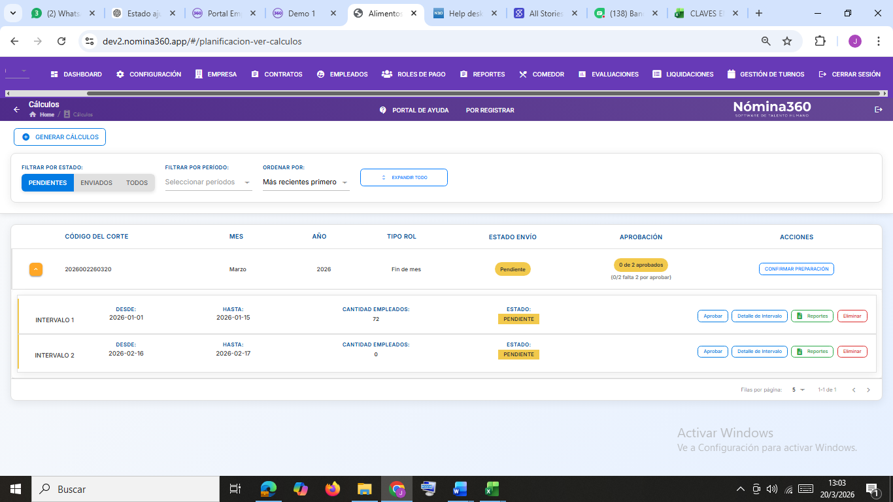Click the Expandir Todo button
Image resolution: width=893 pixels, height=502 pixels.
click(404, 178)
